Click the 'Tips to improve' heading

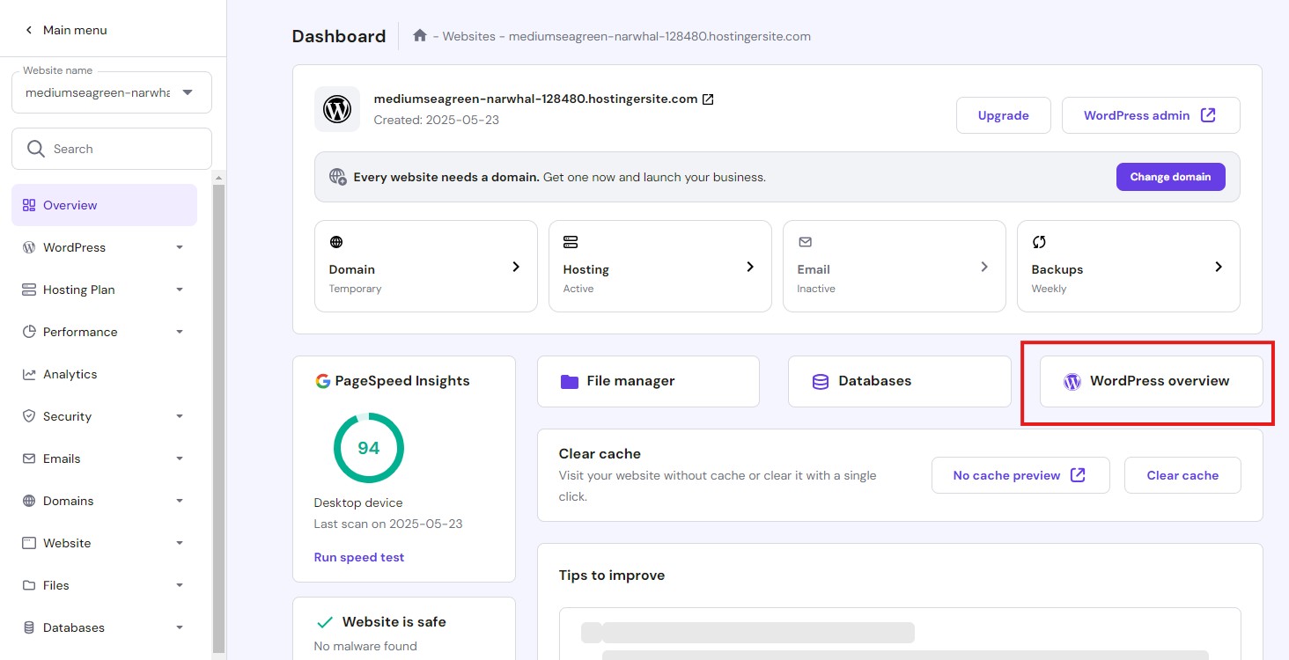tap(612, 576)
